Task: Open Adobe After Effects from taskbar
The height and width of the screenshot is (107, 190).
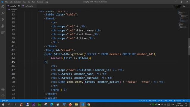Action: [x=33, y=104]
